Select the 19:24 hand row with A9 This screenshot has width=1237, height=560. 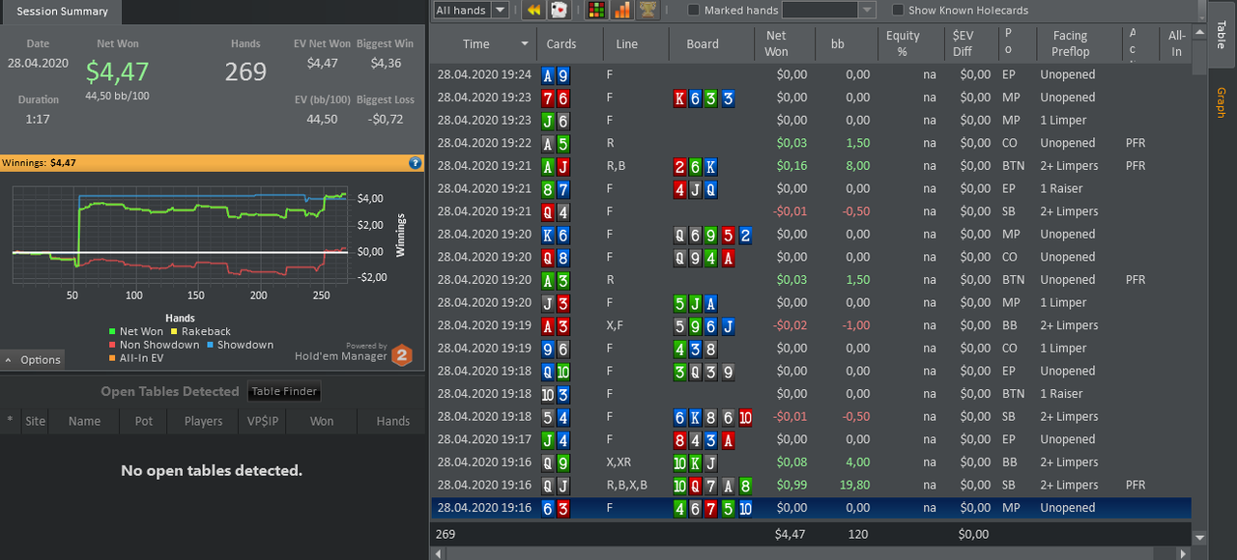tap(811, 74)
